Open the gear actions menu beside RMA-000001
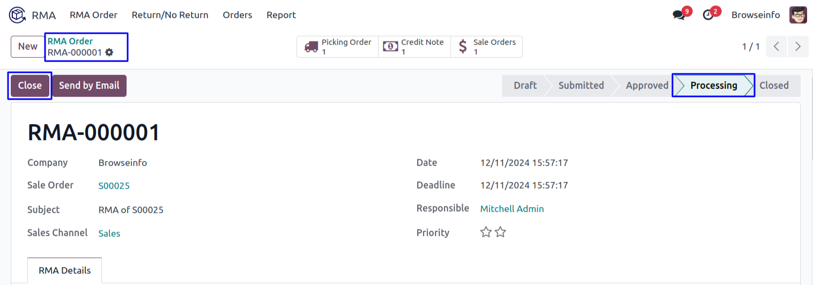 pyautogui.click(x=109, y=52)
